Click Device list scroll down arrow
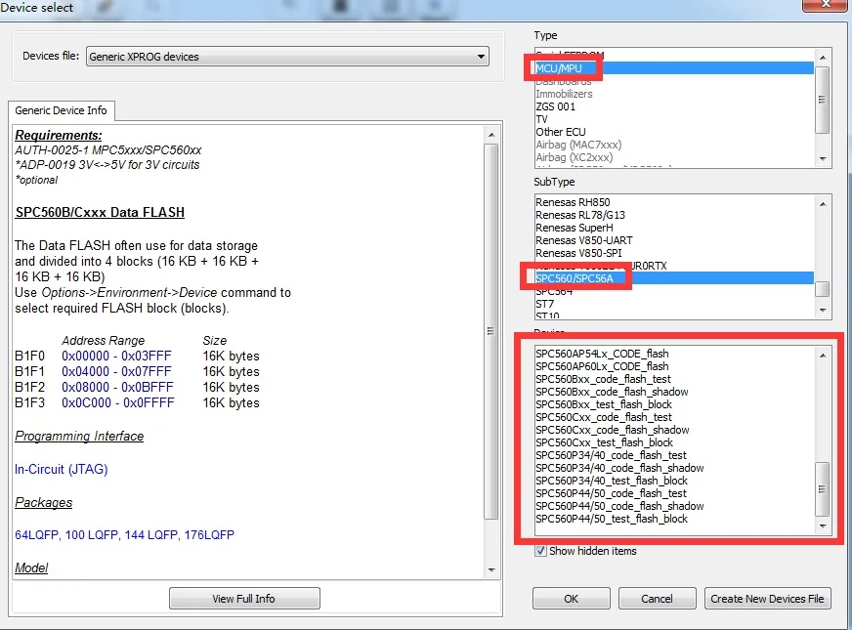The width and height of the screenshot is (852, 630). pos(823,525)
